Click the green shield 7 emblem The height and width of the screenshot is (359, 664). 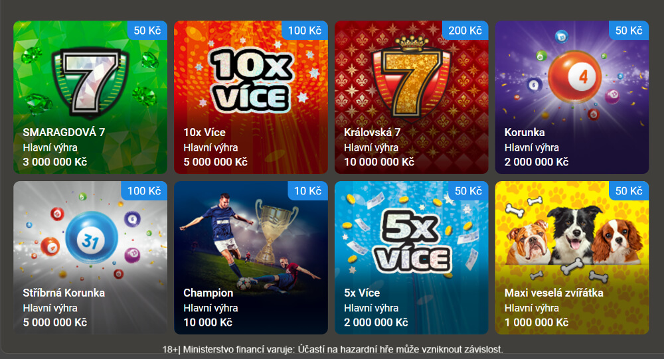[x=90, y=81]
